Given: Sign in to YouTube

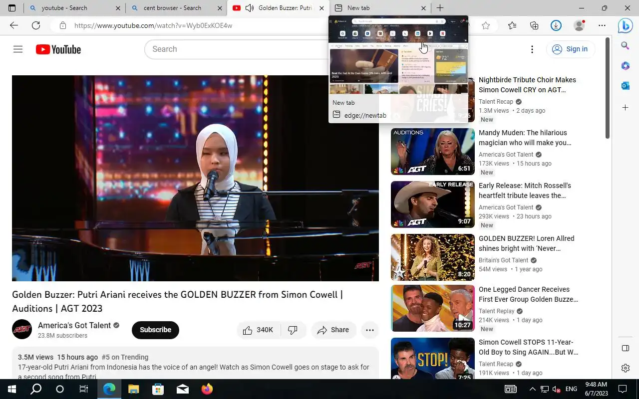Looking at the screenshot, I should 570,49.
